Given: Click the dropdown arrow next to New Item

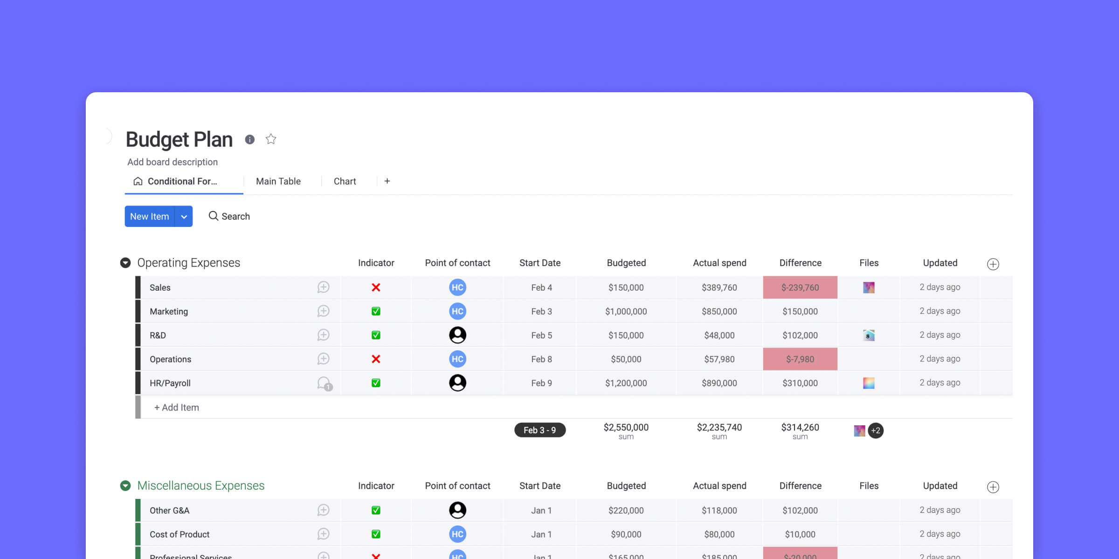Looking at the screenshot, I should coord(184,216).
